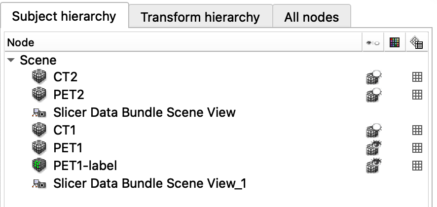Image resolution: width=437 pixels, height=207 pixels.
Task: Collapse the Scene tree node
Action: click(11, 60)
